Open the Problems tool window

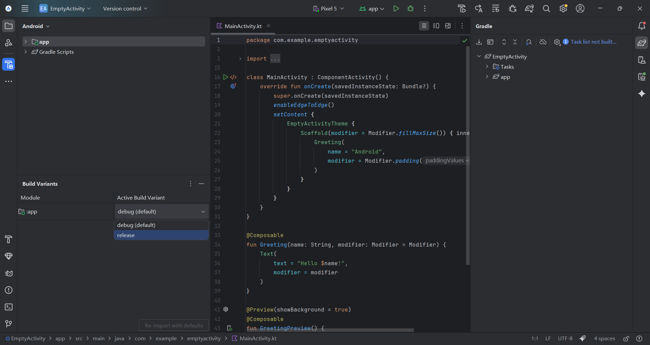[8, 290]
